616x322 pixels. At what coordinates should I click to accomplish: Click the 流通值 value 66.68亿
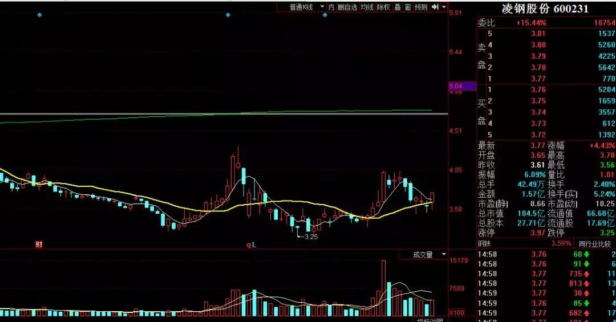coord(601,214)
